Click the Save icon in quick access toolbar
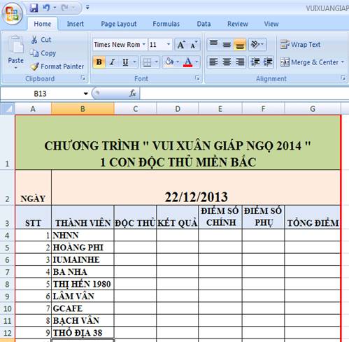Screen dimensions: 349x342 click(34, 8)
